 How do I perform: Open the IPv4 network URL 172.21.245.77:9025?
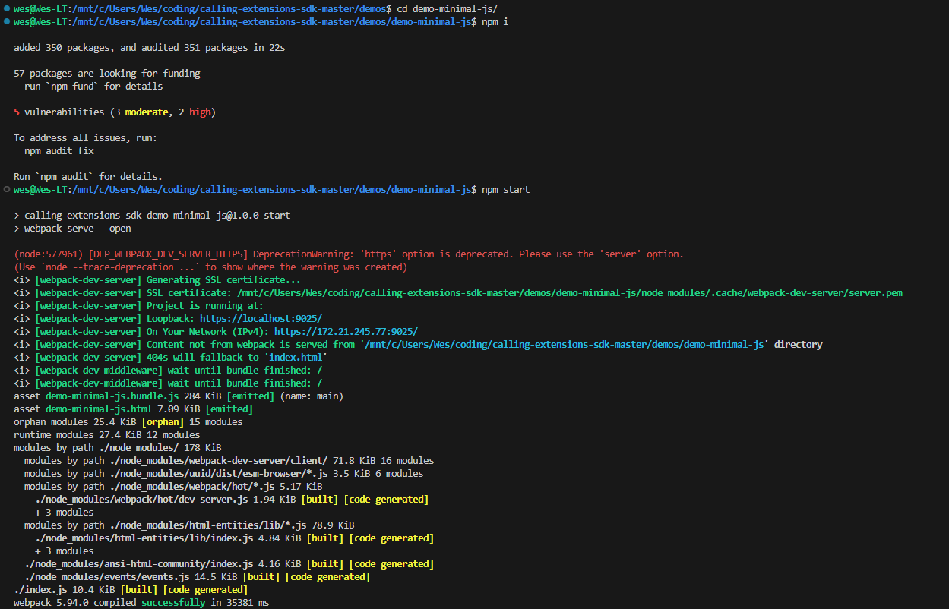click(346, 331)
